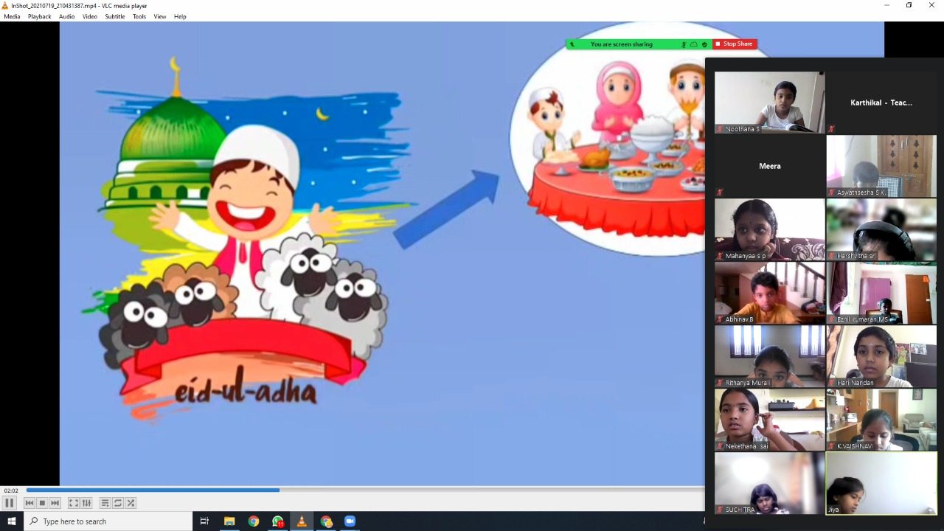Select Mahanyaa s p's video tile
Image resolution: width=944 pixels, height=531 pixels.
click(x=769, y=229)
